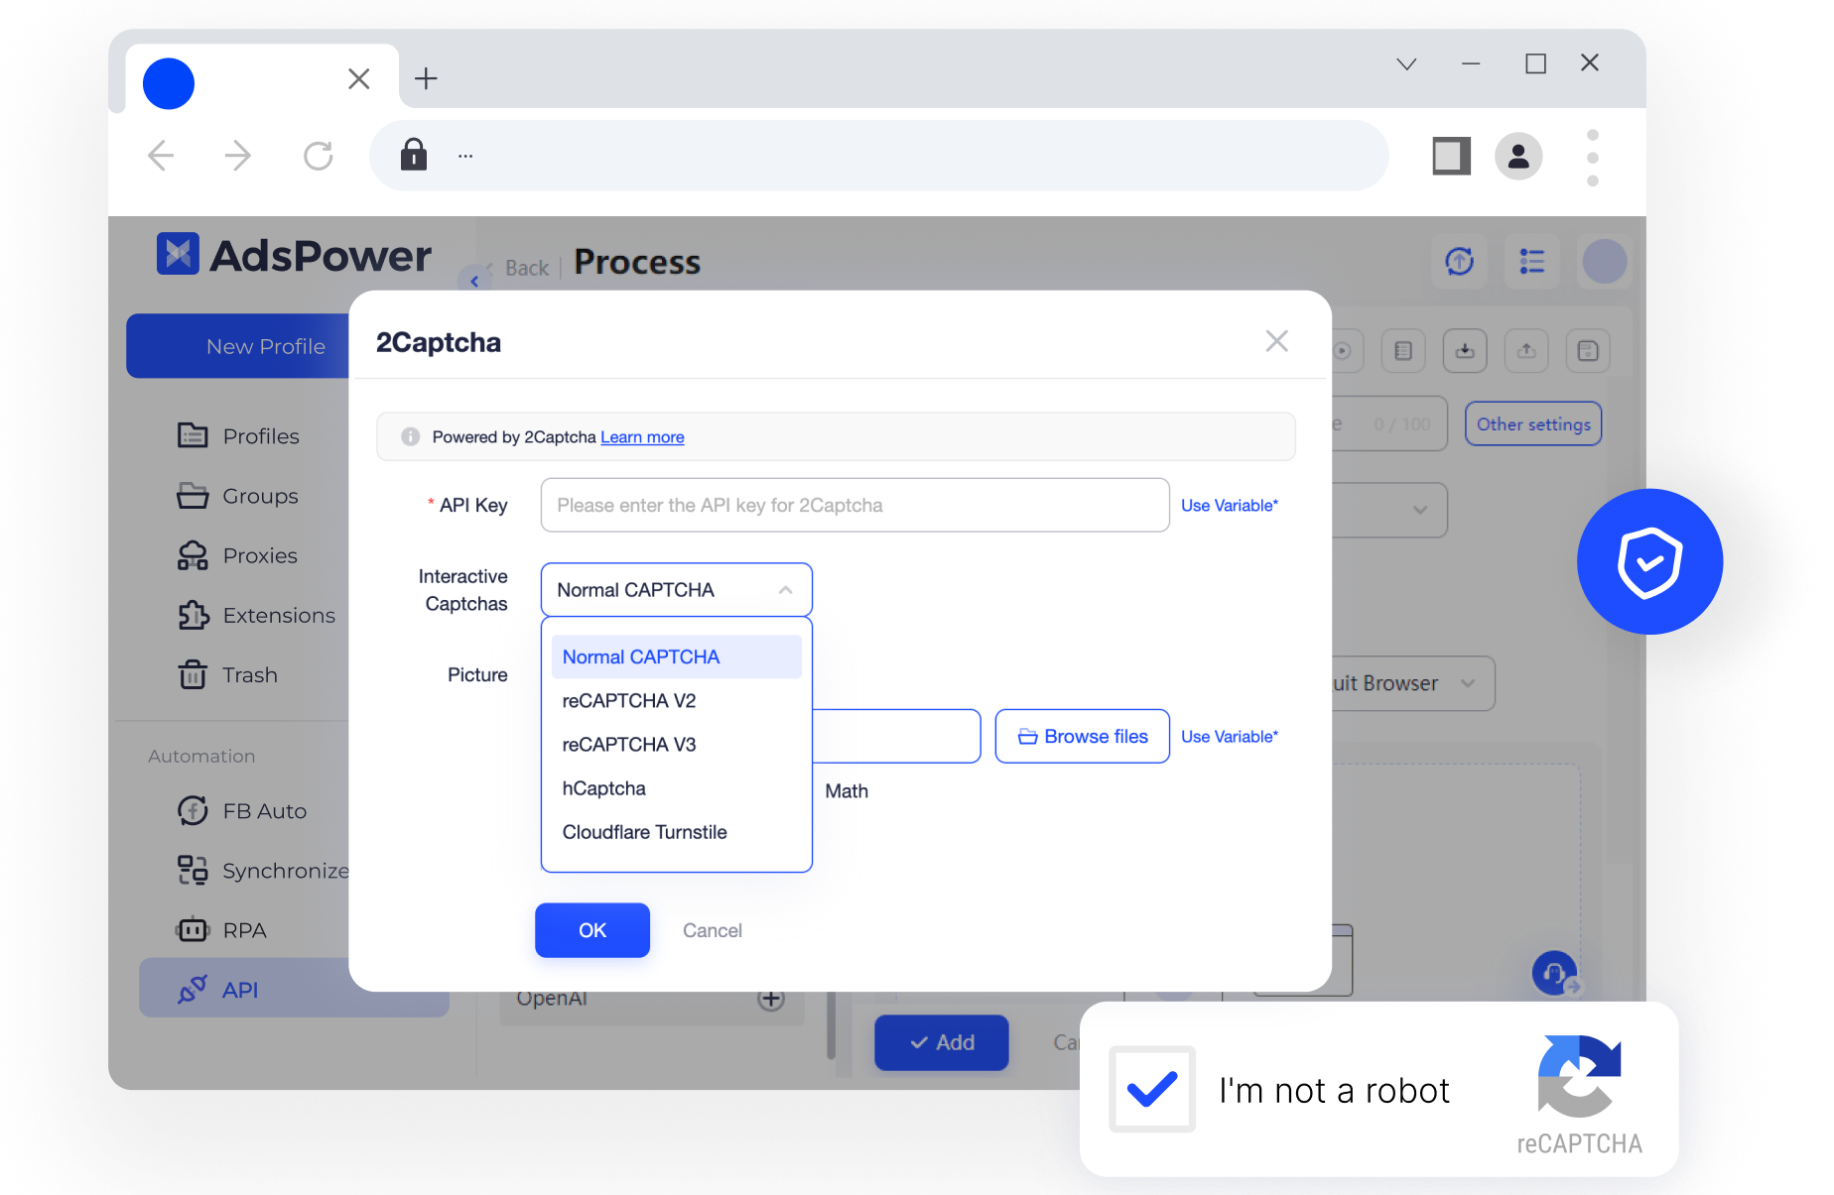Reload the browser page
1834x1195 pixels.
tap(318, 156)
